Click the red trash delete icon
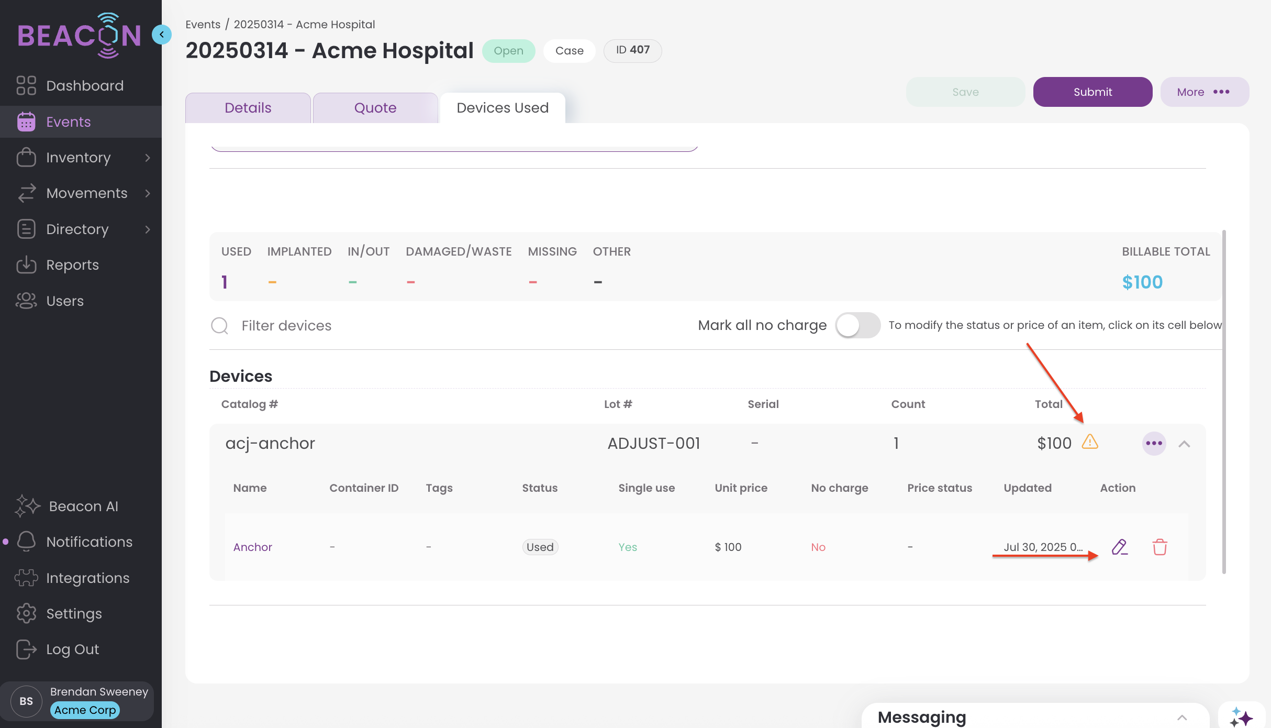This screenshot has width=1271, height=728. tap(1159, 547)
